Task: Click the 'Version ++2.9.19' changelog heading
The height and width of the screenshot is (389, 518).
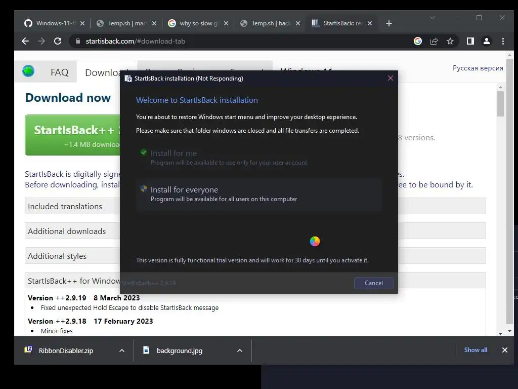Action: pos(57,298)
